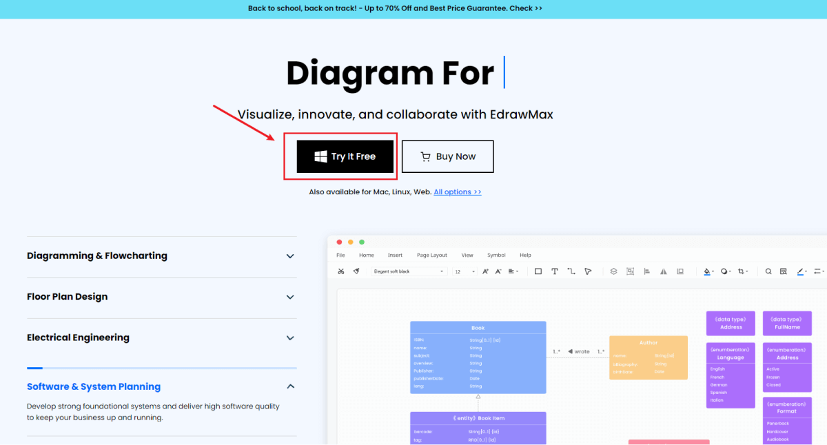This screenshot has height=445, width=827.
Task: Open the Page Layout menu
Action: click(432, 255)
